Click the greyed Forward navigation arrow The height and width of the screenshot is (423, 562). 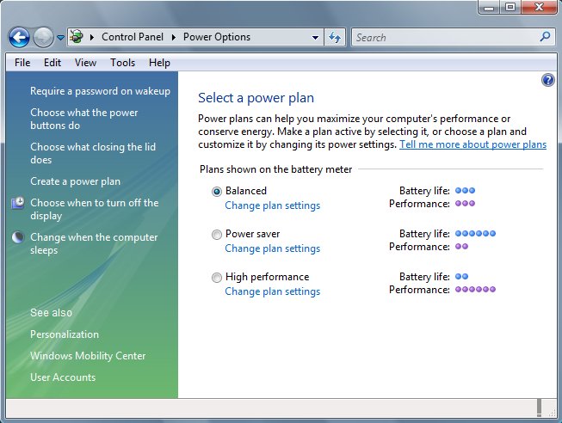click(x=43, y=37)
